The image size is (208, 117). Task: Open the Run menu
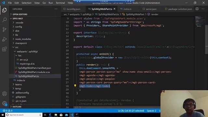51,3
